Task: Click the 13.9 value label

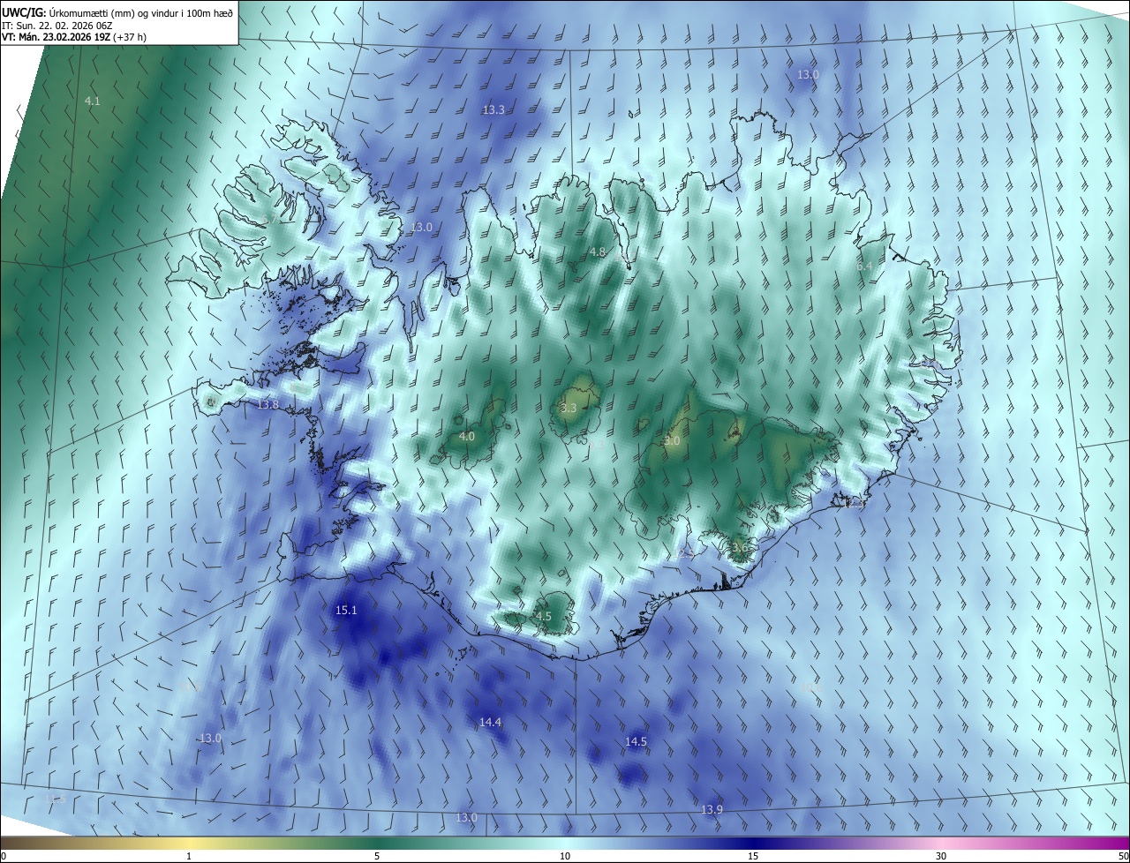Action: (712, 810)
